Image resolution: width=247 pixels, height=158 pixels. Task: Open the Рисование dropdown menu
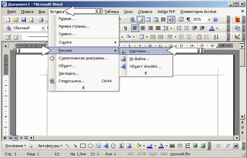pyautogui.click(x=15, y=146)
